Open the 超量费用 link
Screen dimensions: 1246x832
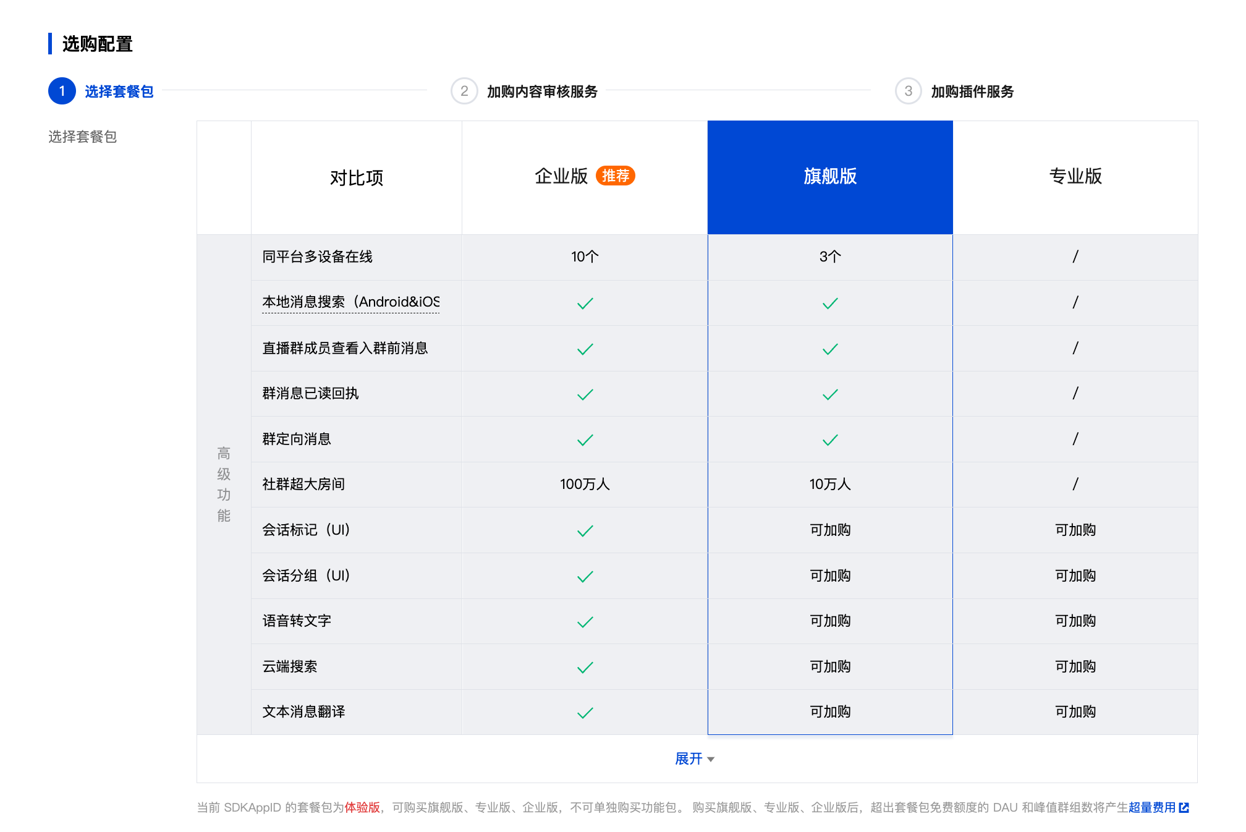click(1152, 807)
